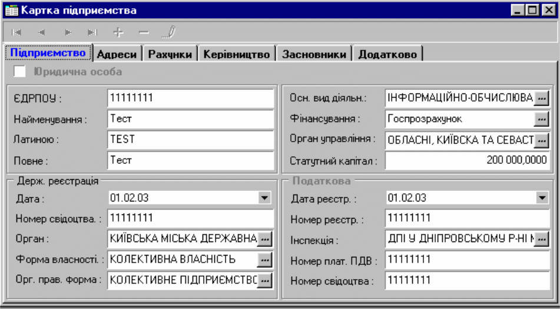Open Фінансування lookup list button

541,119
